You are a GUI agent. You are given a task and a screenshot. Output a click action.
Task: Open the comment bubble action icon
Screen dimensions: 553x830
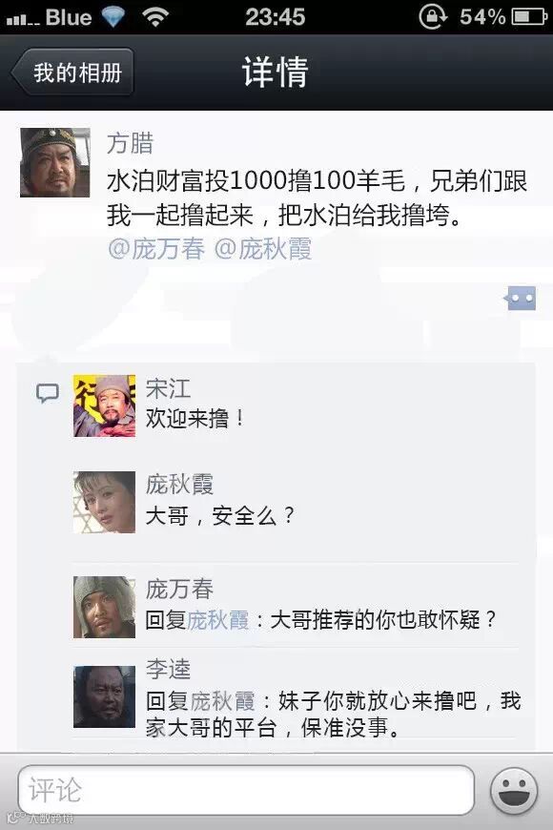(520, 299)
